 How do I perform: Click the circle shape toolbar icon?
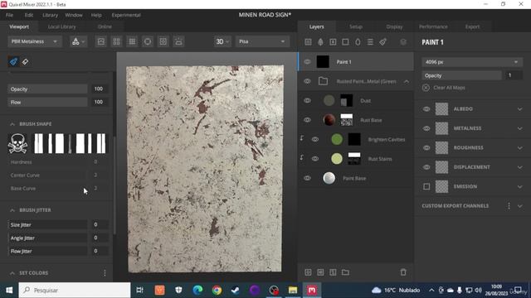pos(148,41)
